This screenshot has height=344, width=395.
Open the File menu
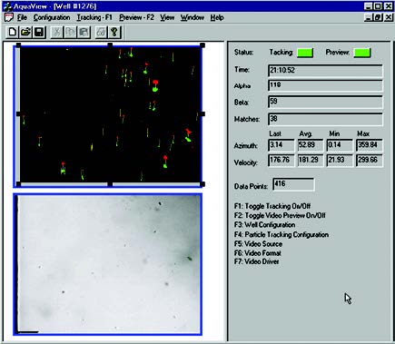click(x=22, y=17)
